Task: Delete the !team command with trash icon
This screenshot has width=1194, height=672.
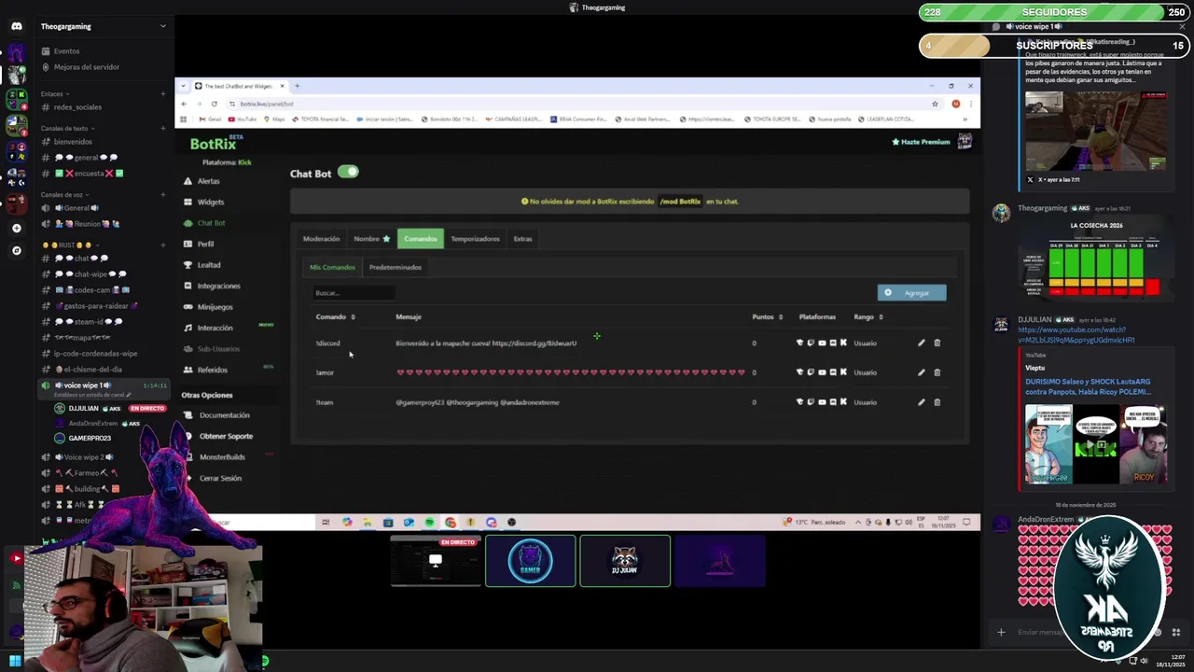Action: (x=937, y=402)
